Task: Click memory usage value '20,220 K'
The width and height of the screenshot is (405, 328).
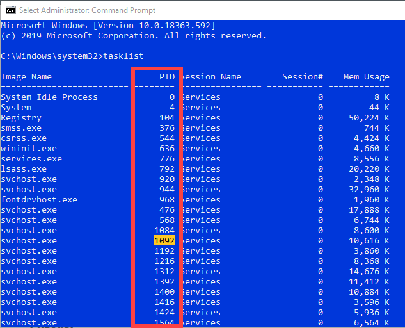Action: tap(369, 169)
